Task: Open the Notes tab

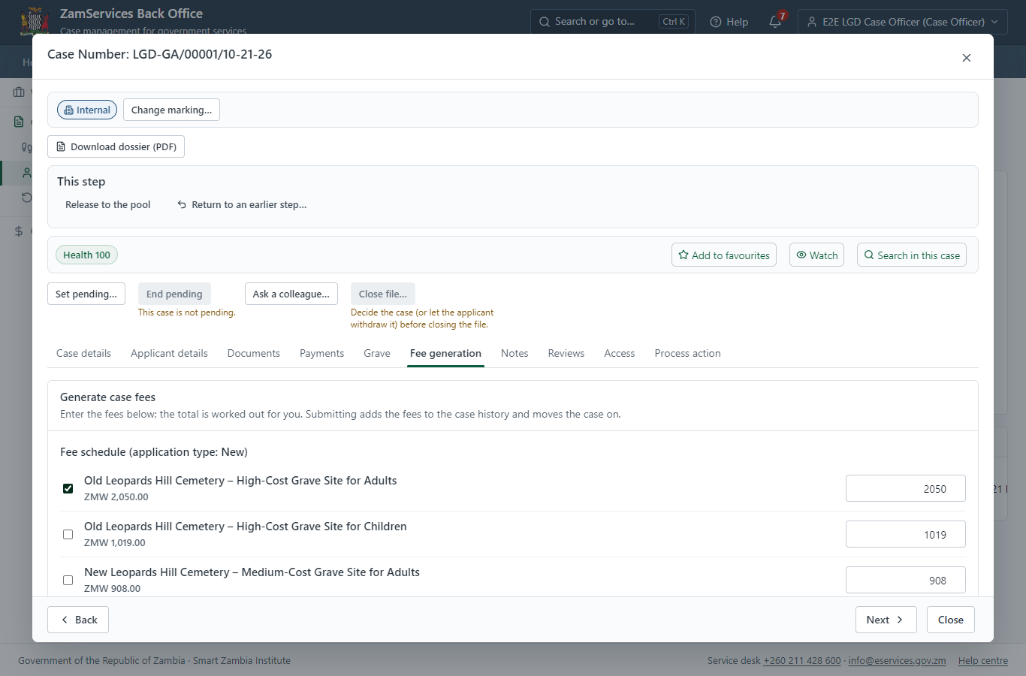Action: tap(515, 353)
